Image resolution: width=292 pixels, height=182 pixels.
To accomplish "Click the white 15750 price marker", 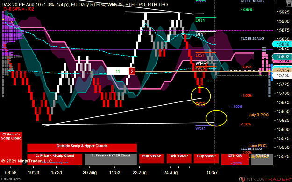I will point(282,75).
